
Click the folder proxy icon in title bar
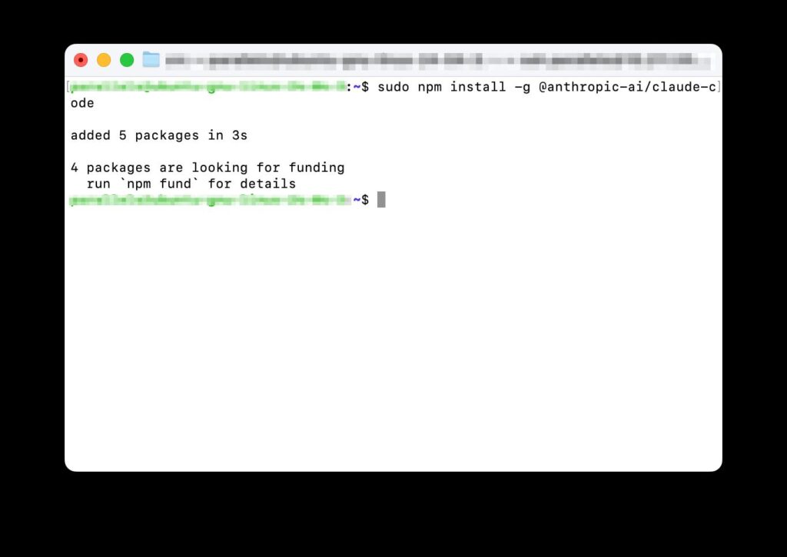(x=151, y=60)
